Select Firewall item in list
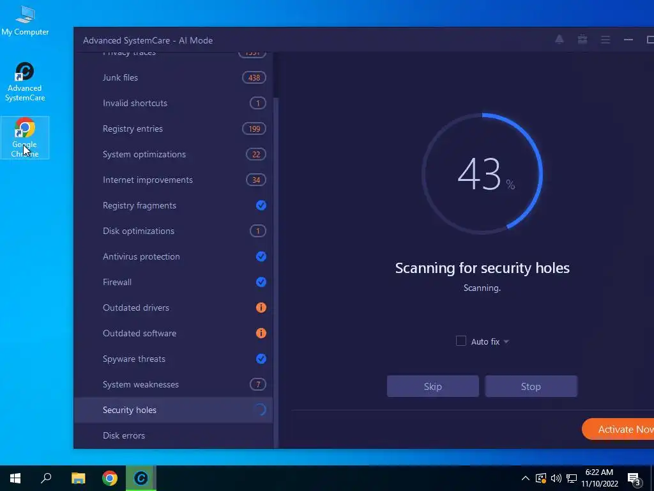This screenshot has width=654, height=491. (x=174, y=282)
